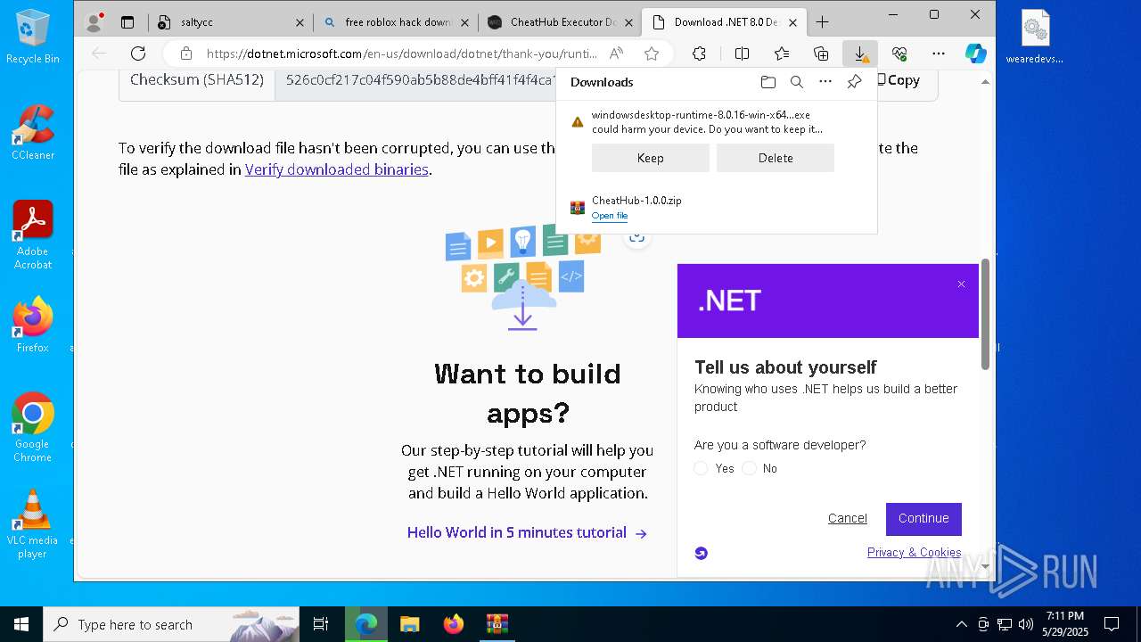This screenshot has height=642, width=1141.
Task: Select No software developer radio
Action: point(750,468)
